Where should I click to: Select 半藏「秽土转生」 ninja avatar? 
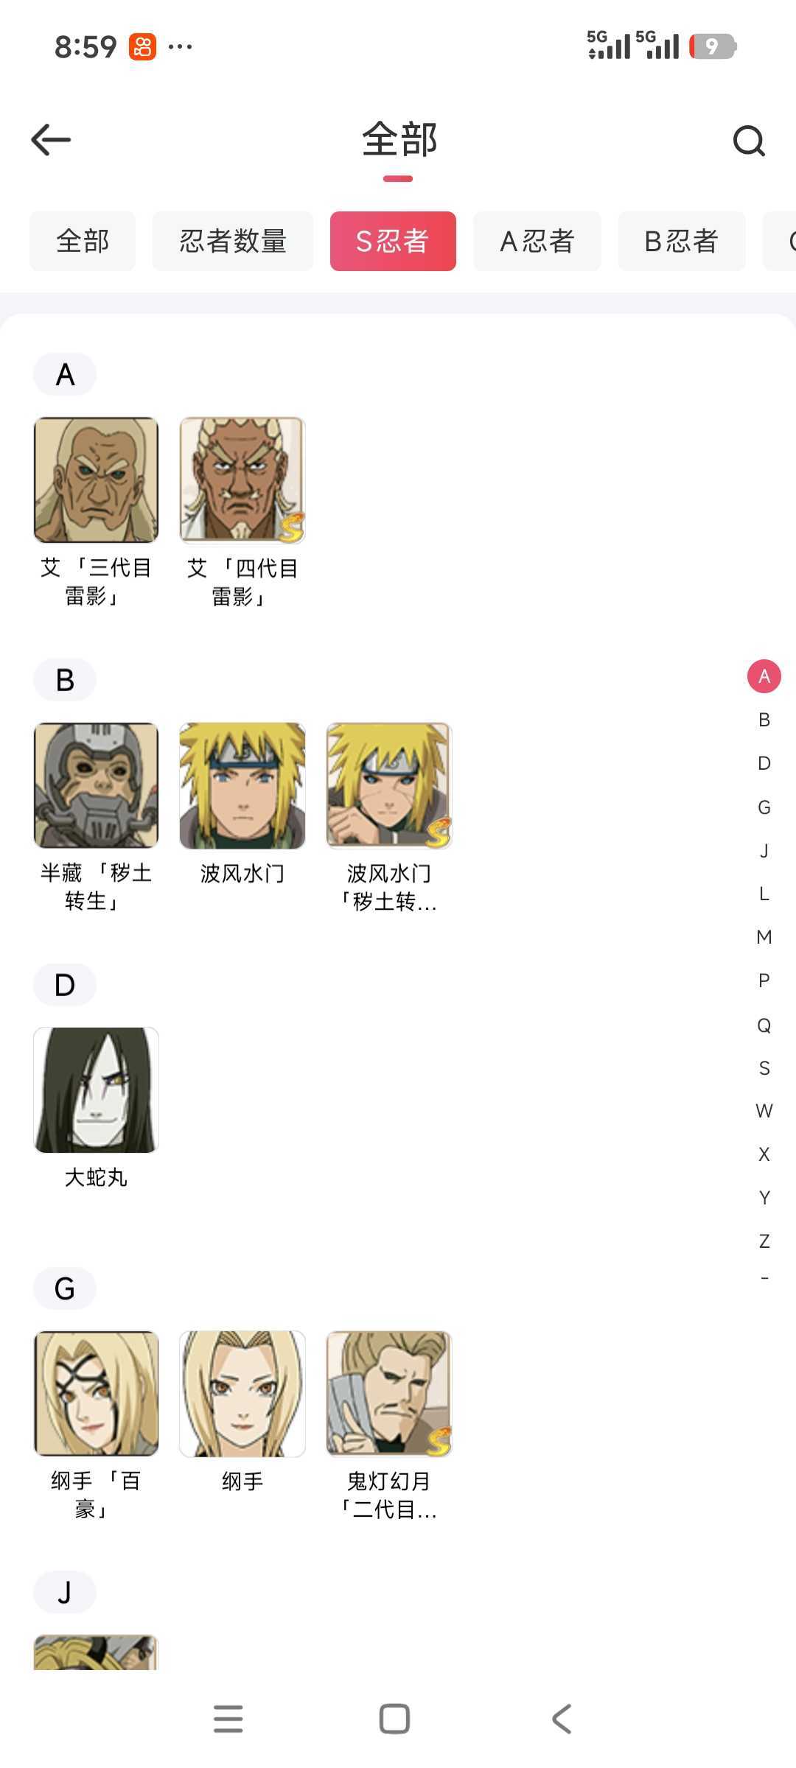(x=97, y=785)
